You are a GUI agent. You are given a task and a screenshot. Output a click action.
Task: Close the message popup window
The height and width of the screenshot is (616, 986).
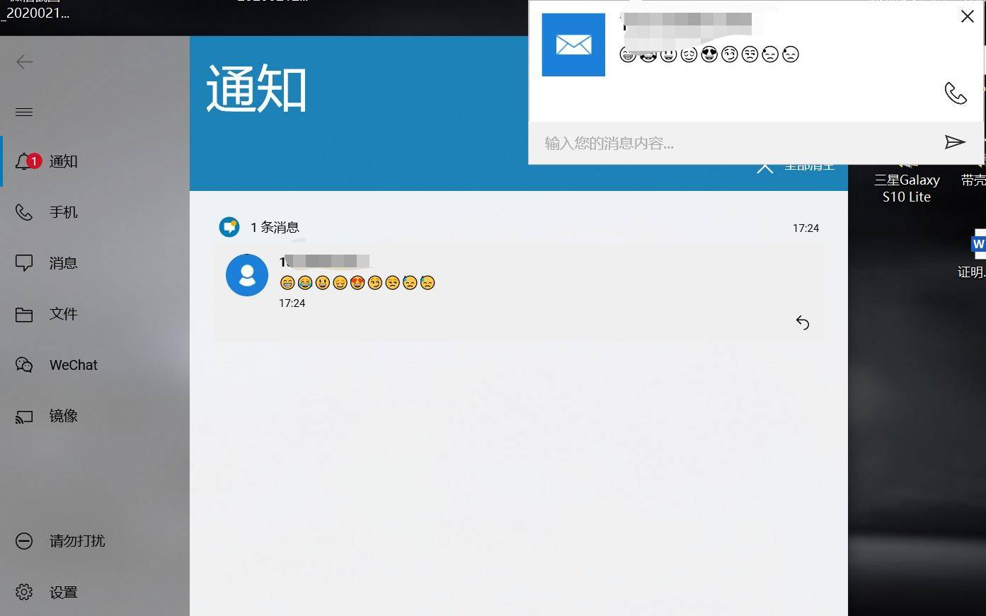tap(967, 16)
